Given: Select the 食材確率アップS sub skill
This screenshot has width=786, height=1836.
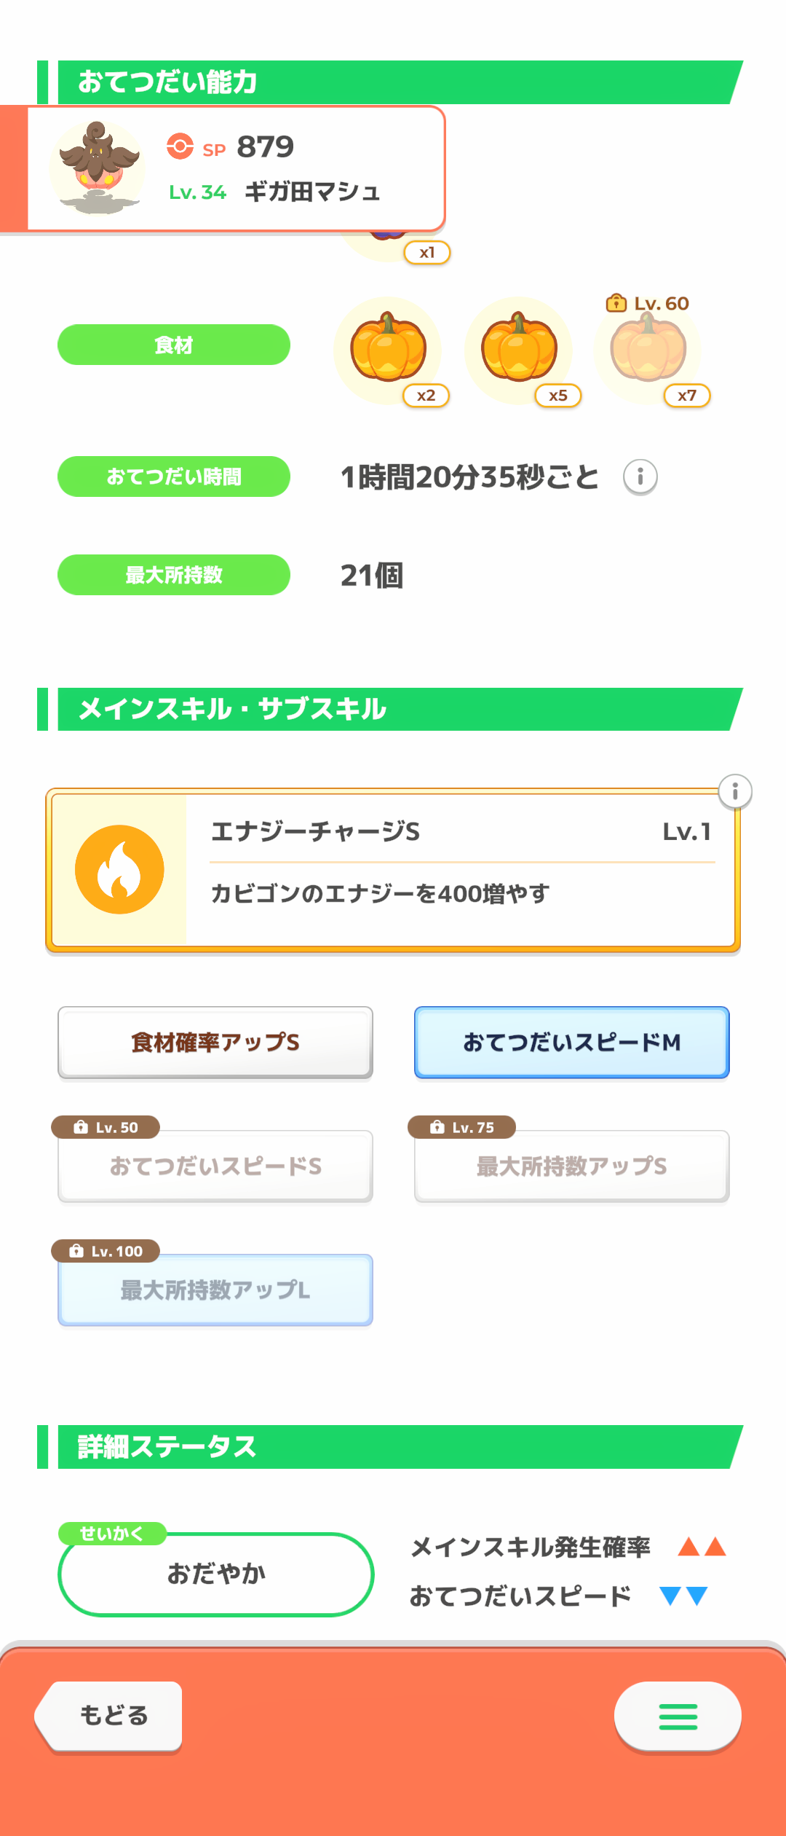Looking at the screenshot, I should [215, 1043].
